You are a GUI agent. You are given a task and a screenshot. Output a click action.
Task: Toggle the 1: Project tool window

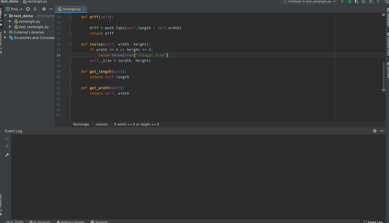(x=1, y=16)
